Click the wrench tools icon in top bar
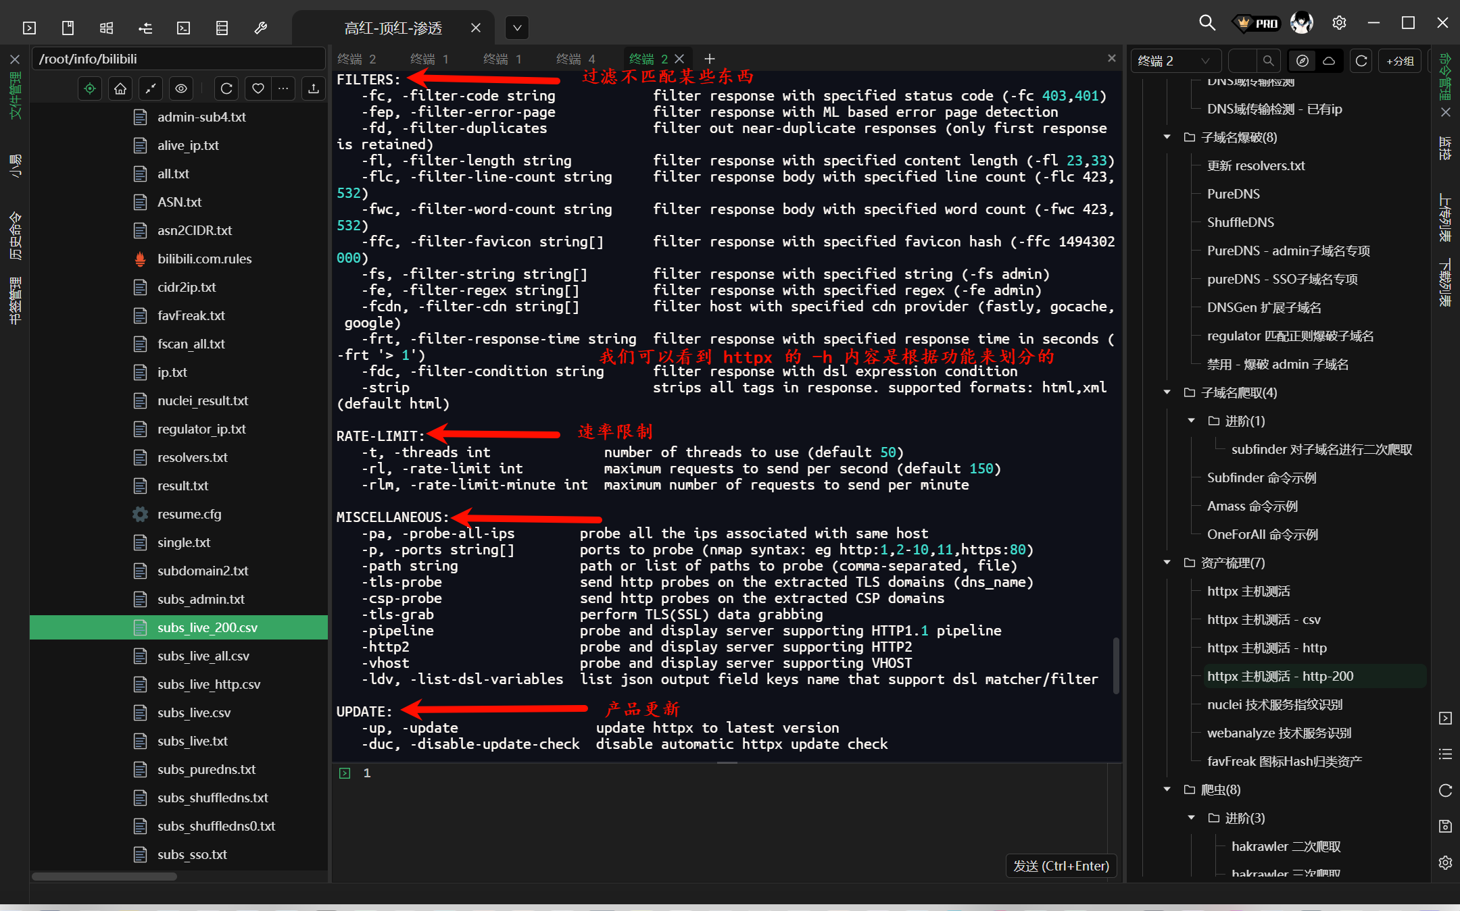This screenshot has width=1460, height=911. 260,28
